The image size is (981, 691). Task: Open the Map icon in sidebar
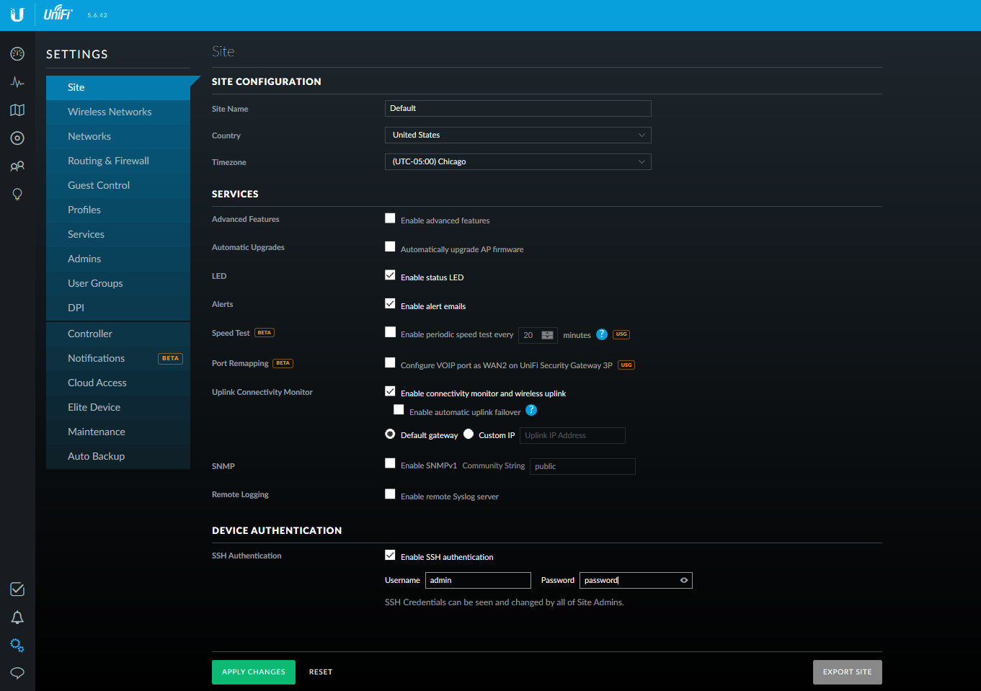[17, 110]
